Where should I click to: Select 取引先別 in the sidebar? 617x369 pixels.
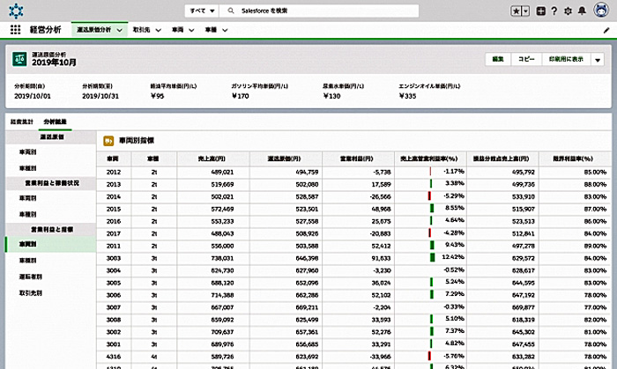point(31,292)
